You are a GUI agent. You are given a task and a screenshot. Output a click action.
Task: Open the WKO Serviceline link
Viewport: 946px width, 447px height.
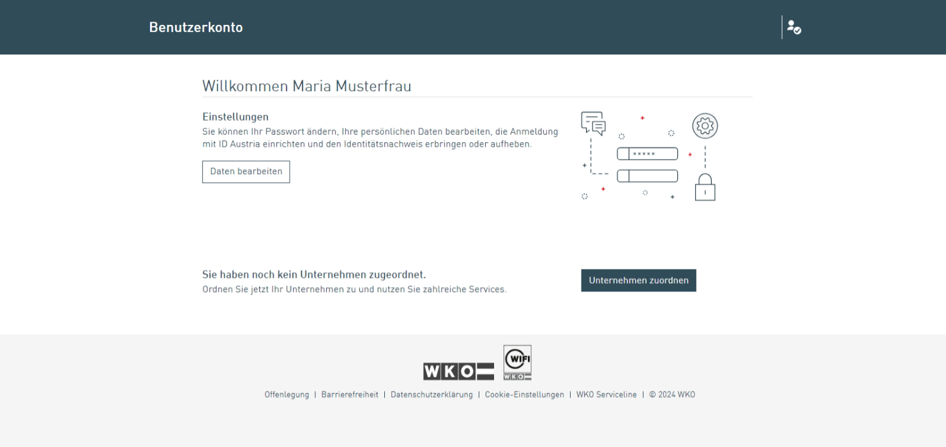tap(606, 395)
